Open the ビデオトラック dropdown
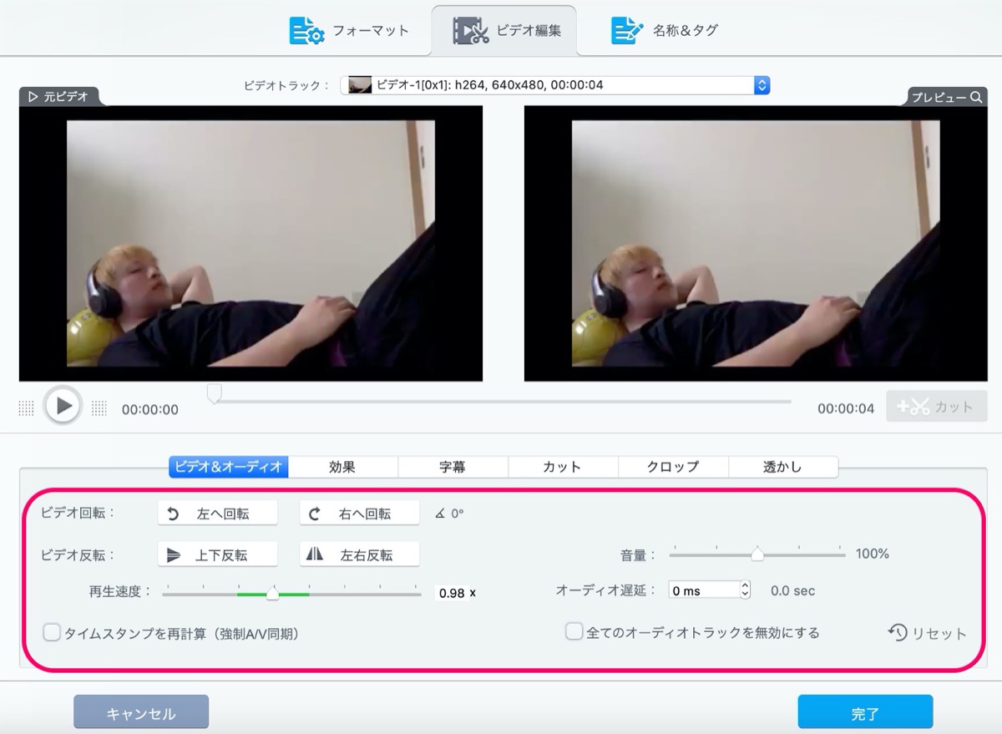Screen dimensions: 1002x734 point(554,85)
